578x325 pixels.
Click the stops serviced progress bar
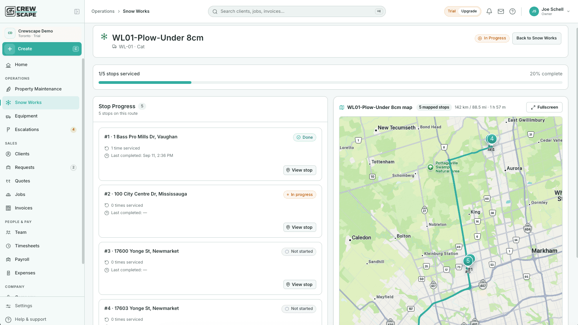[331, 82]
